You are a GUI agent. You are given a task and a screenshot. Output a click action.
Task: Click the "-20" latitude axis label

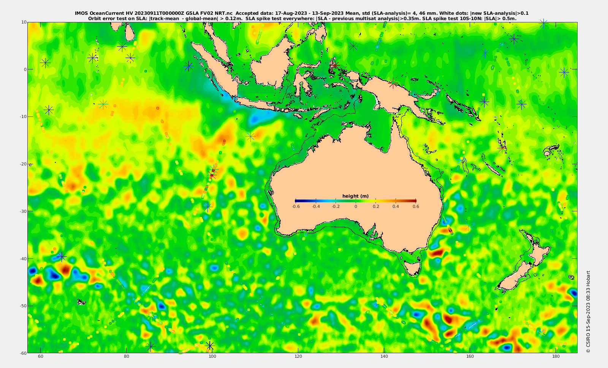[x=23, y=164]
